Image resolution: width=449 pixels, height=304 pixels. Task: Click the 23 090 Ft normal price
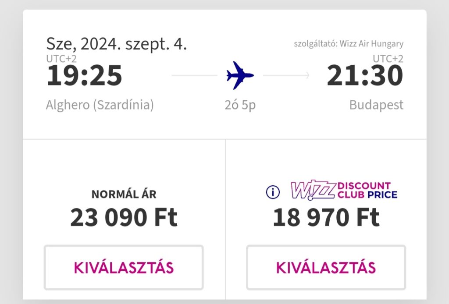[124, 217]
